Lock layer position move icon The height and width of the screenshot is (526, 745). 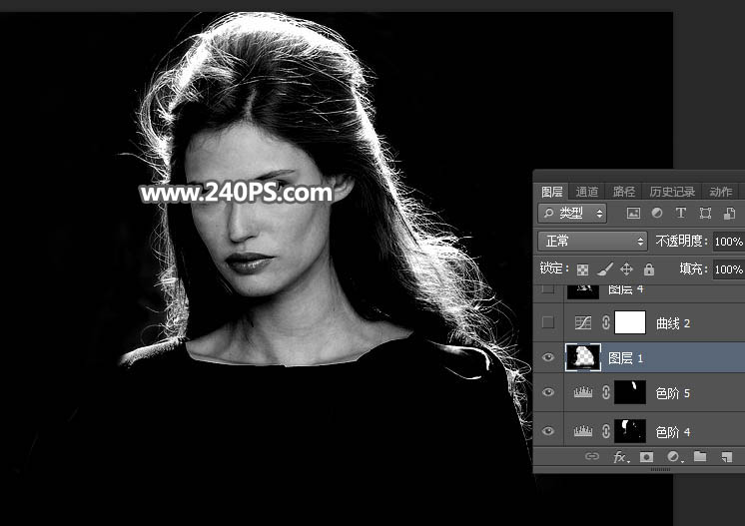(627, 269)
